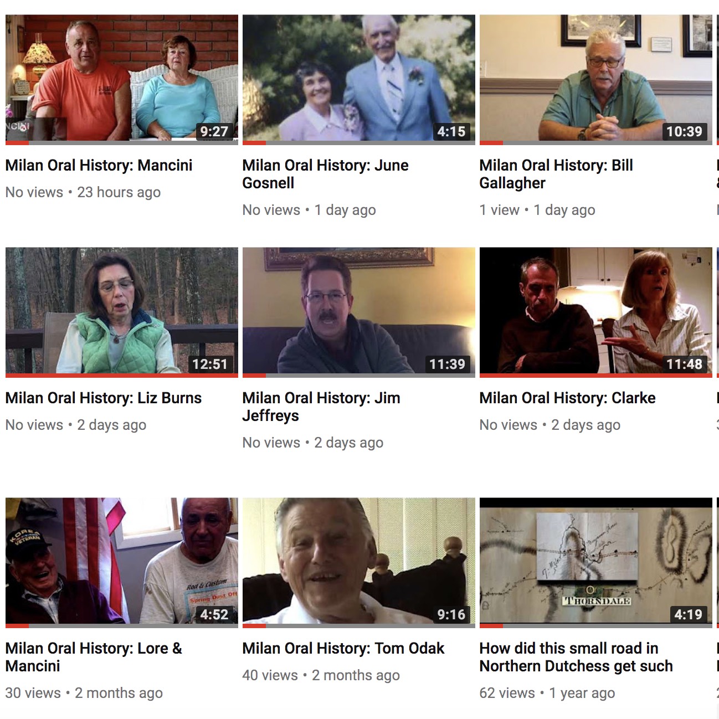
Task: Click title 'Milan Oral History: Tom Odak'
Action: (343, 648)
